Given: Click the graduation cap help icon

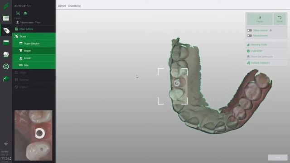Looking at the screenshot, I should (x=6, y=79).
